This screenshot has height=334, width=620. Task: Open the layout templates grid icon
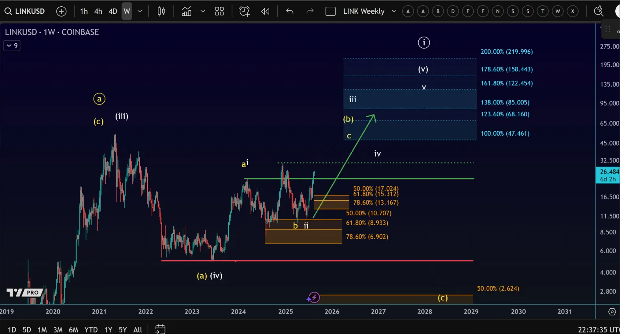tap(219, 11)
